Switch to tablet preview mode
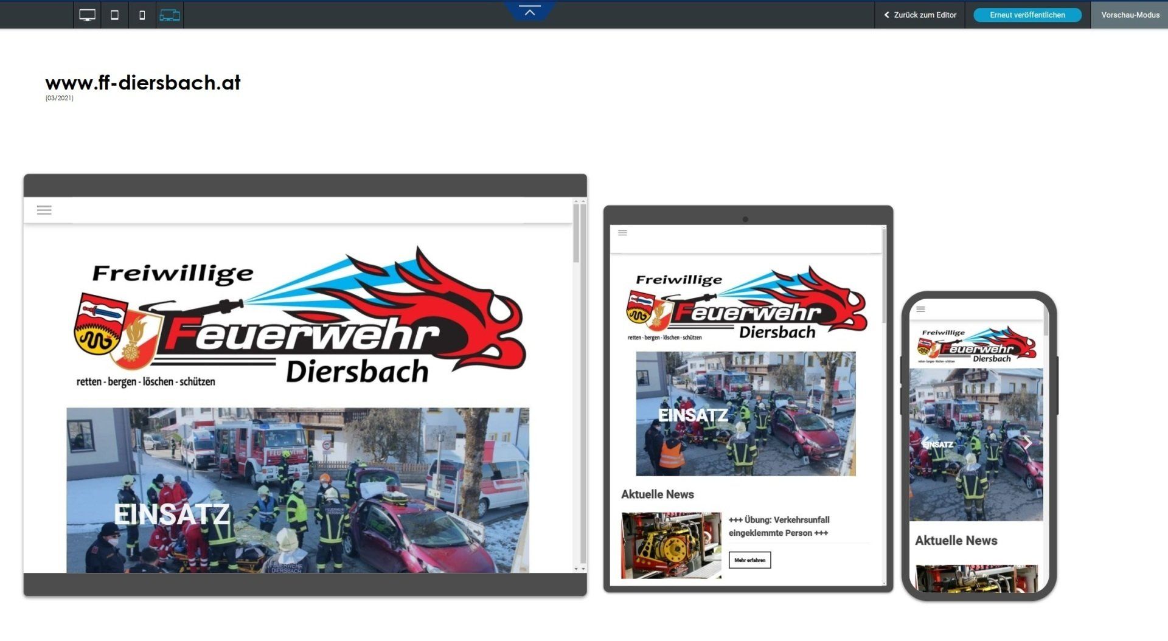 pyautogui.click(x=114, y=15)
